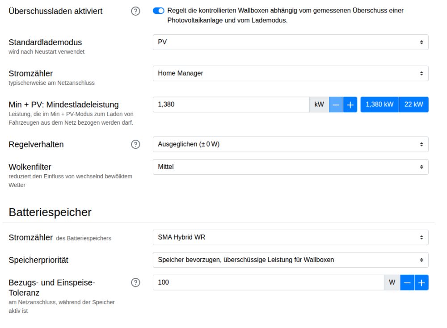Open the Standardlademodus dropdown

click(x=291, y=42)
